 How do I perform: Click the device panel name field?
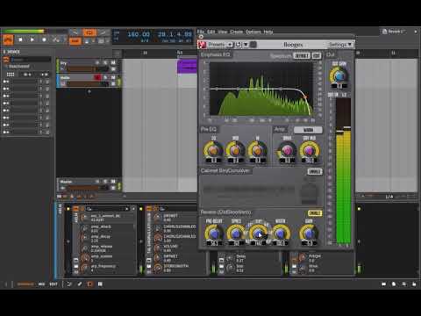(31, 60)
